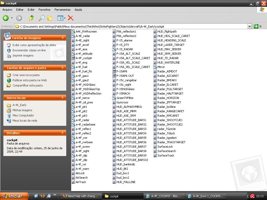Open the Ajuda menu
This screenshot has width=267, height=200.
78,10
